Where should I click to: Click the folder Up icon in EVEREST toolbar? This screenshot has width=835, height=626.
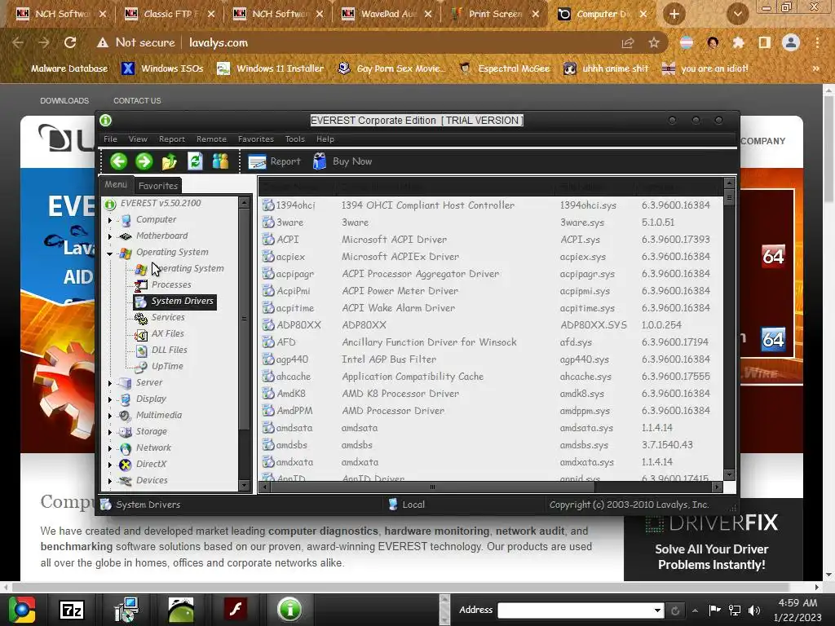click(x=170, y=161)
